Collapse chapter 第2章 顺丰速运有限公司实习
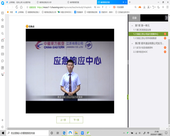 coord(132,43)
